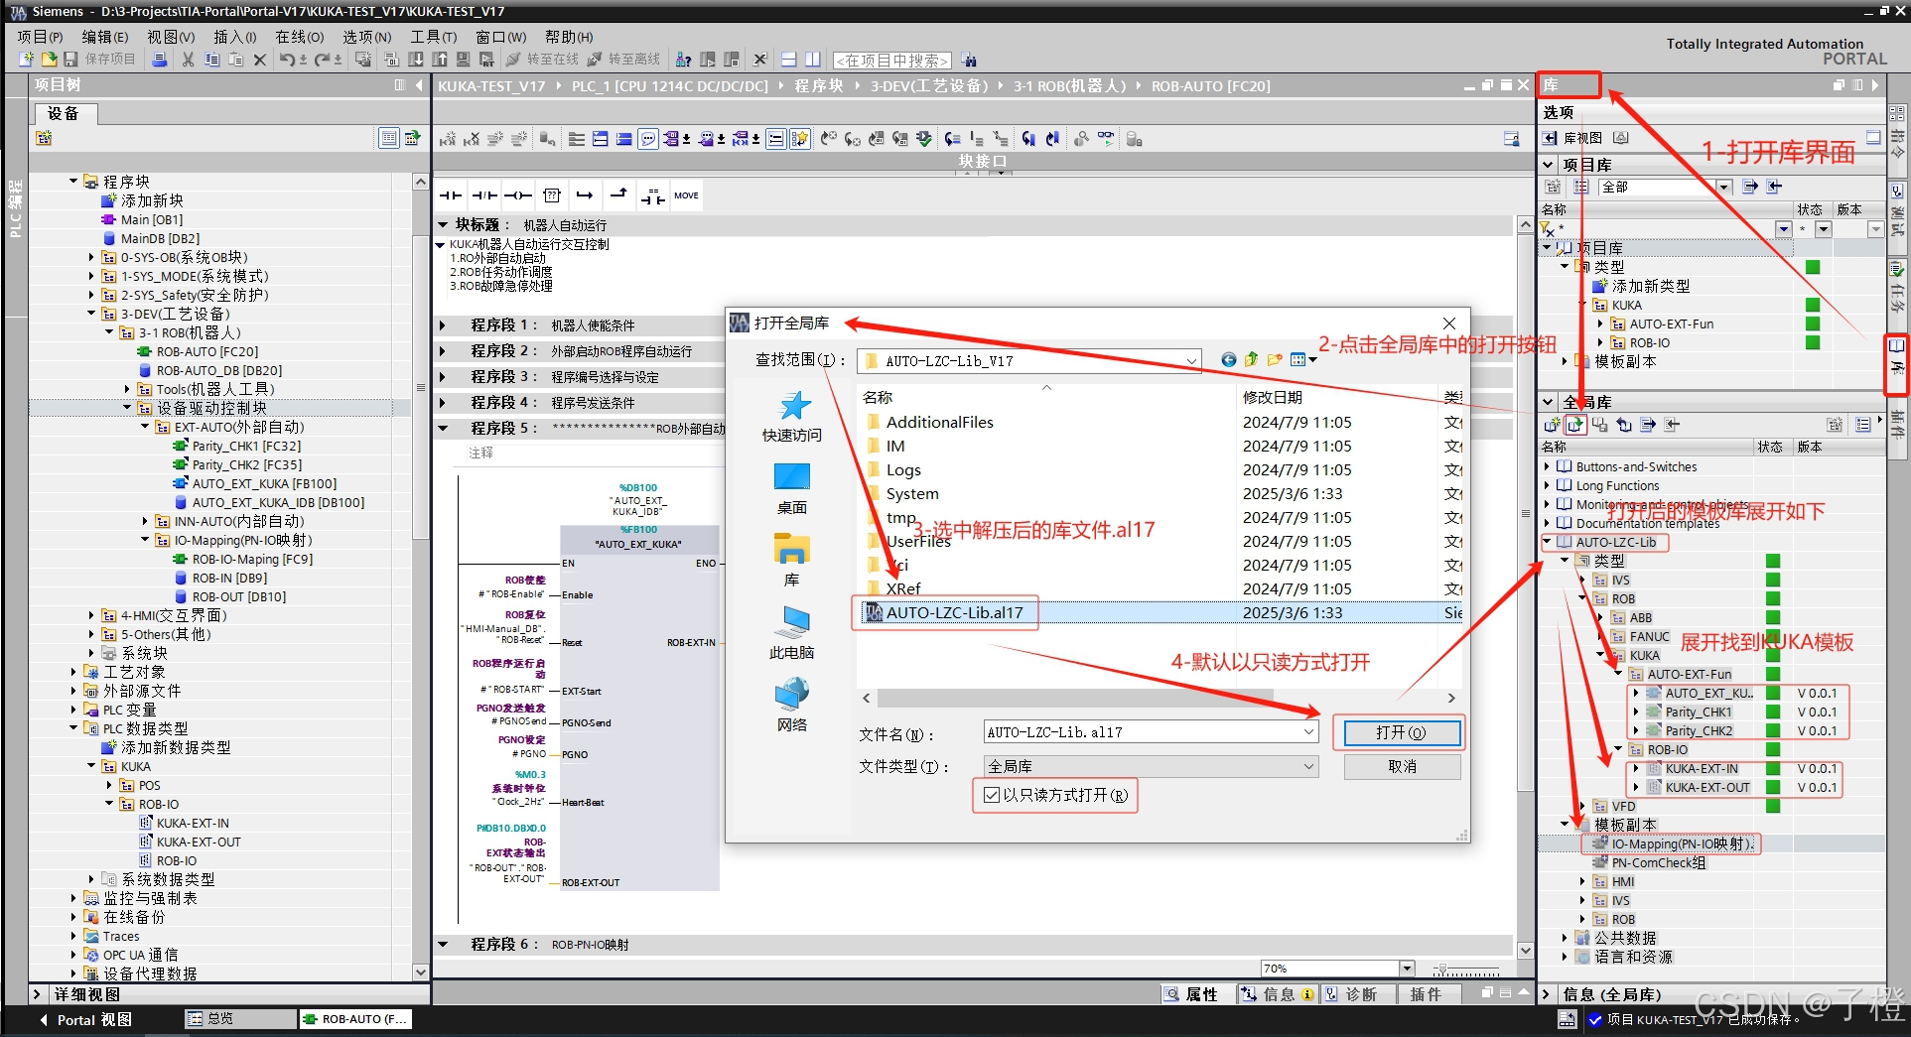Toggle free comments display in editor toolbar
Image resolution: width=1911 pixels, height=1037 pixels.
click(x=648, y=139)
